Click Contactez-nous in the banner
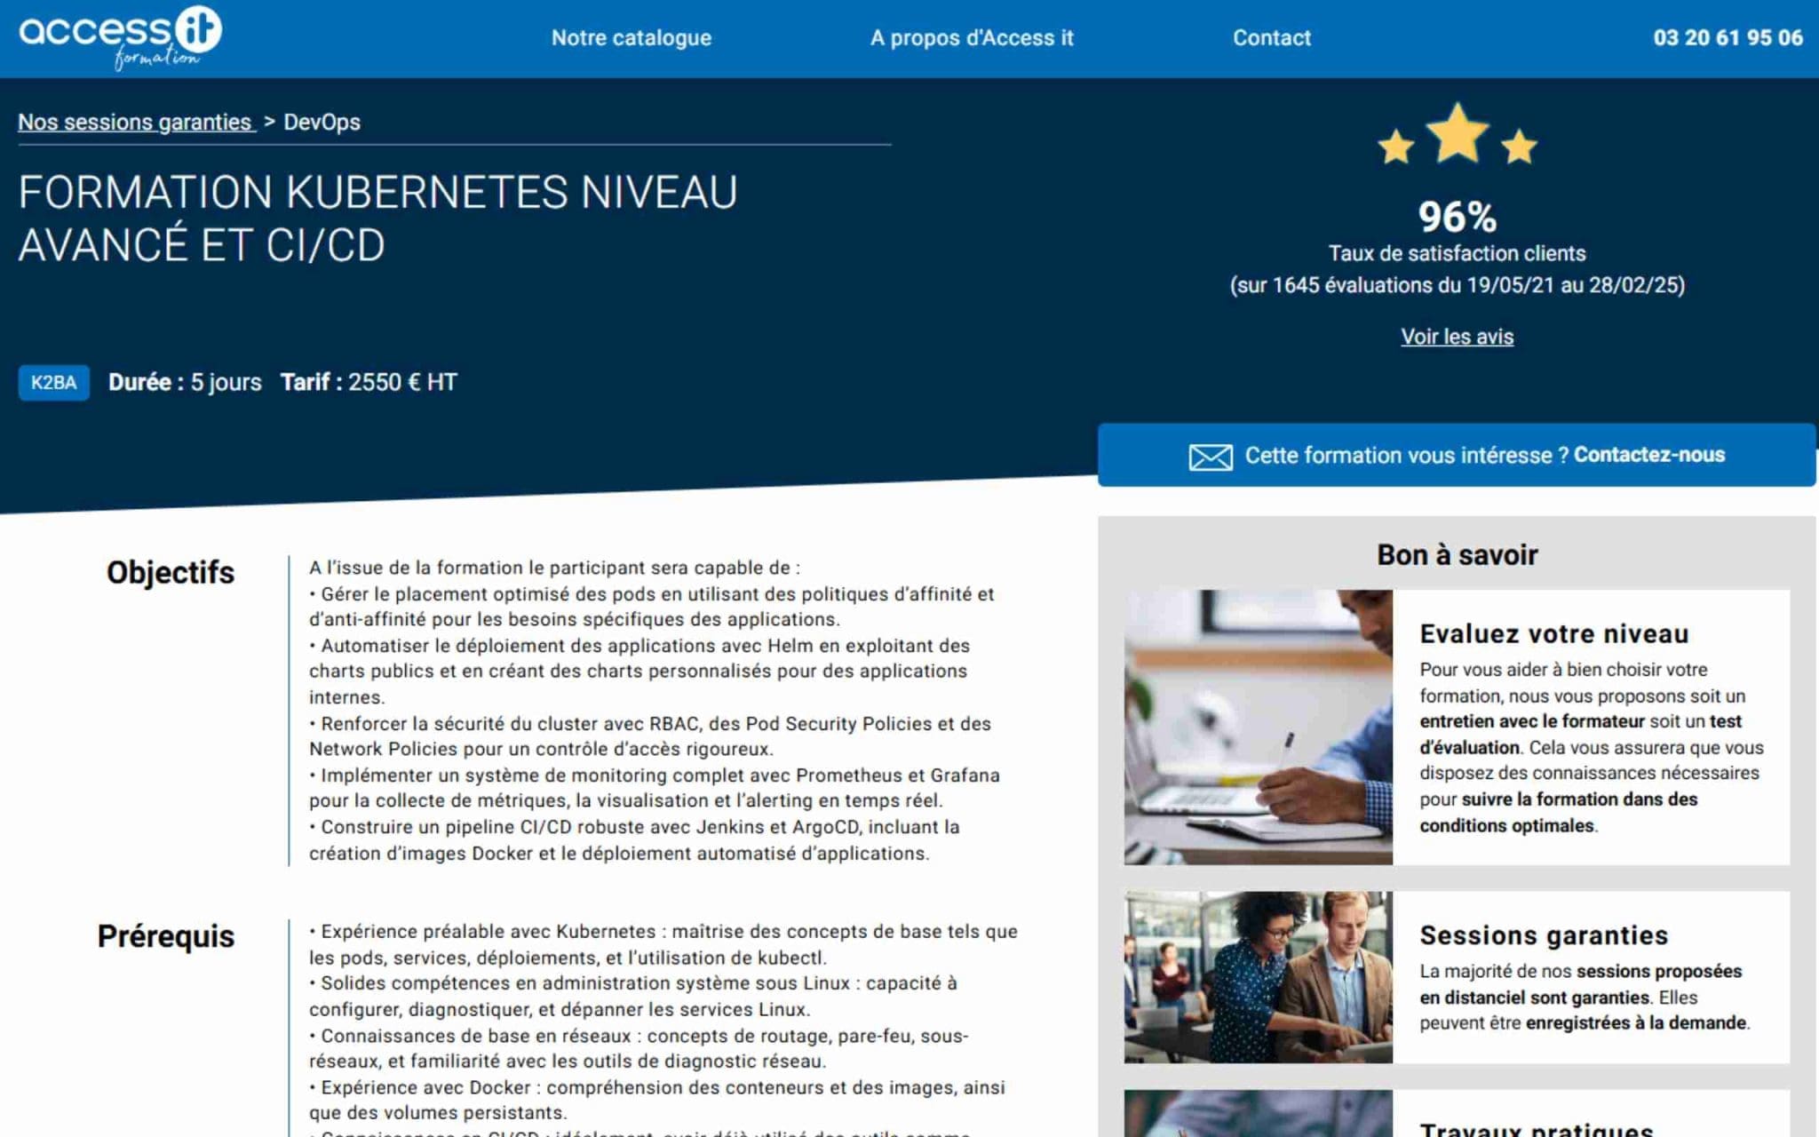Image resolution: width=1819 pixels, height=1137 pixels. tap(1649, 455)
